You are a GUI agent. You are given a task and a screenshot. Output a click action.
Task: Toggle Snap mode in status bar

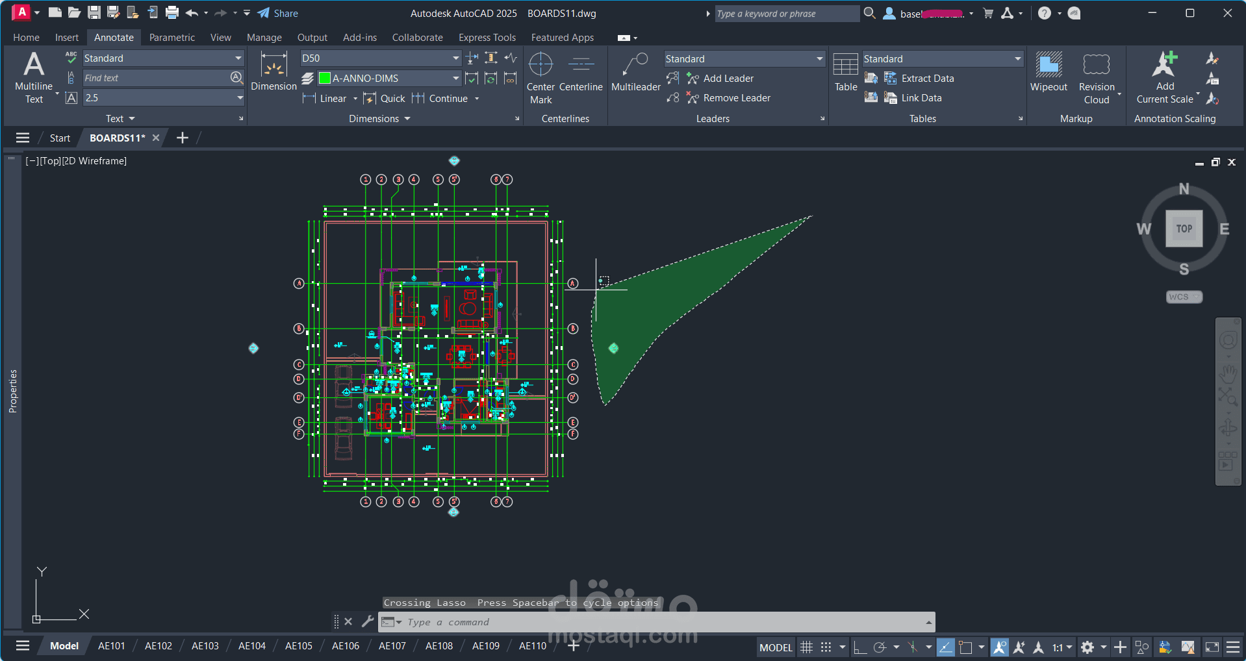(826, 647)
